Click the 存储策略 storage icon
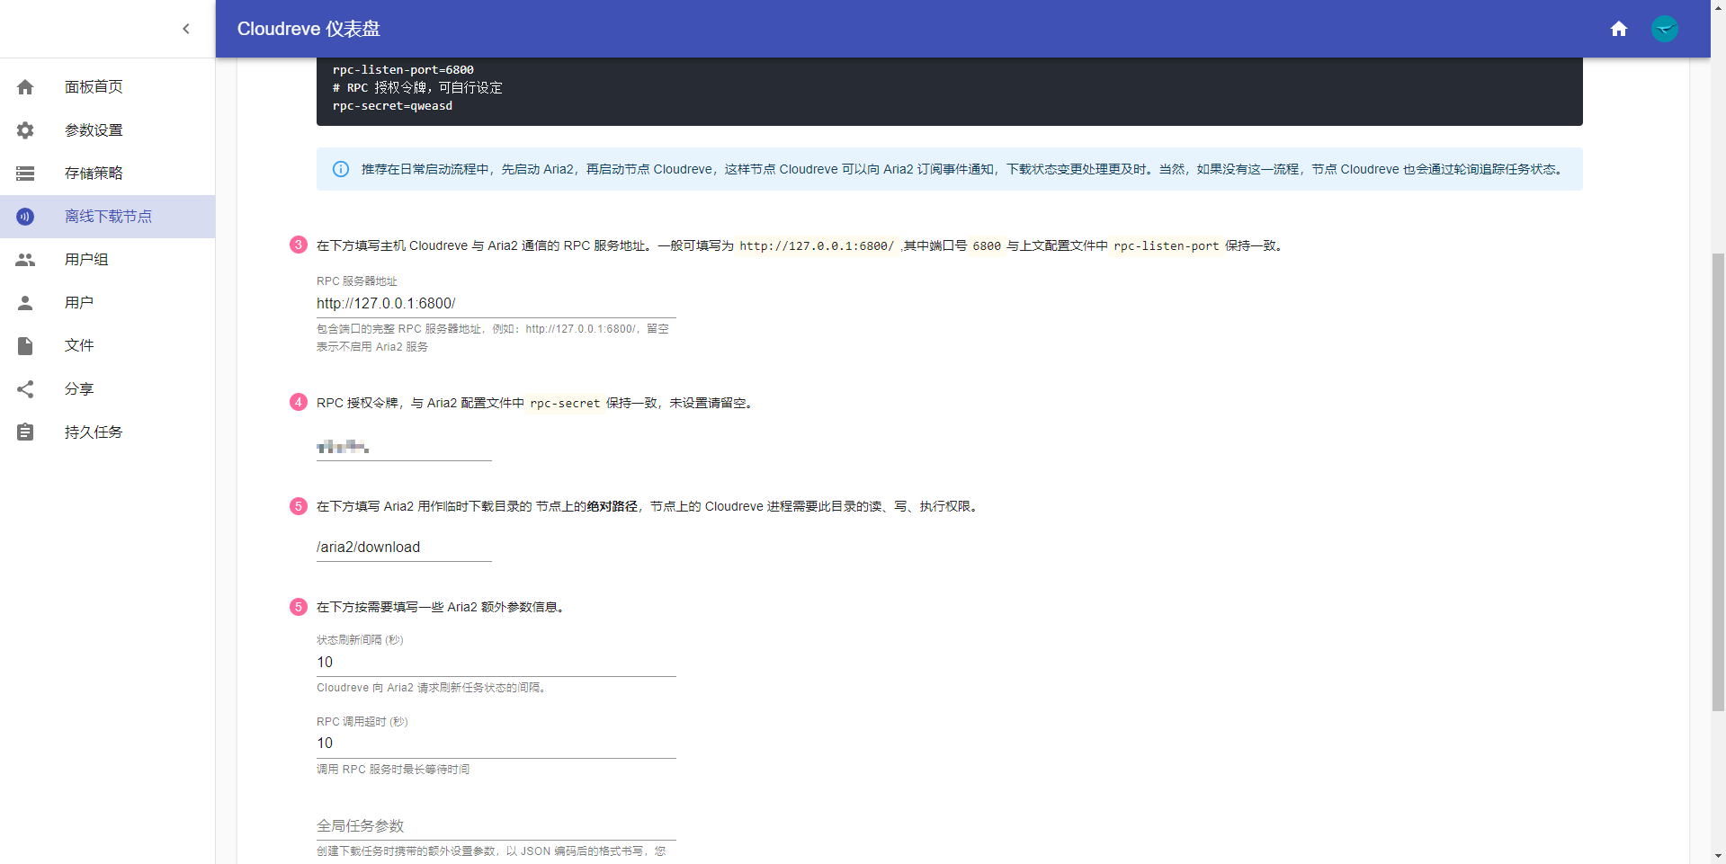Image resolution: width=1726 pixels, height=864 pixels. [25, 174]
